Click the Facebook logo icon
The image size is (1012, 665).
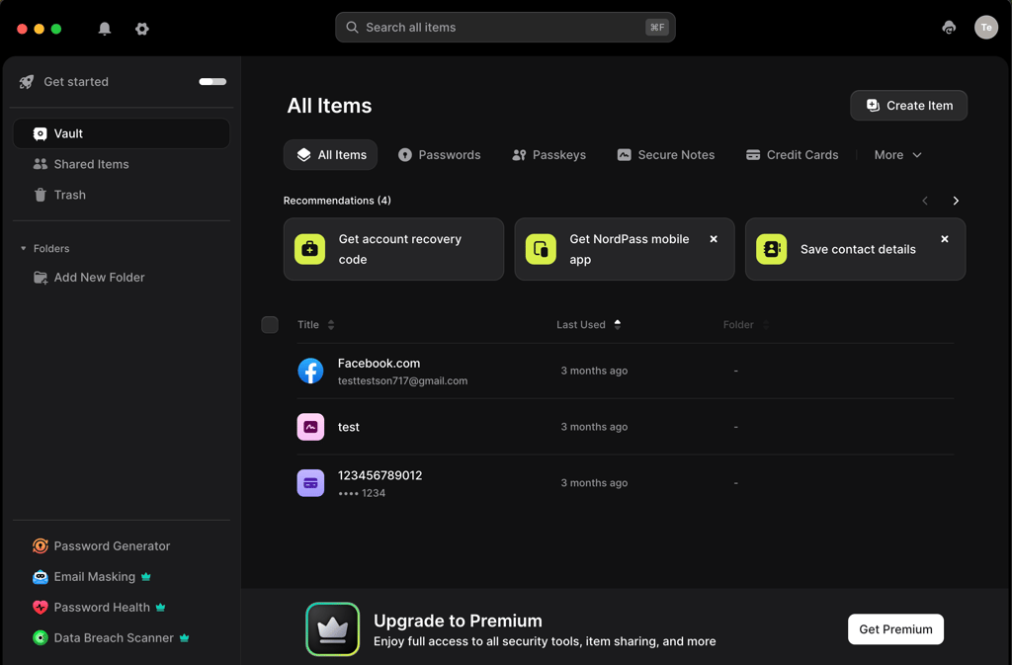point(310,371)
